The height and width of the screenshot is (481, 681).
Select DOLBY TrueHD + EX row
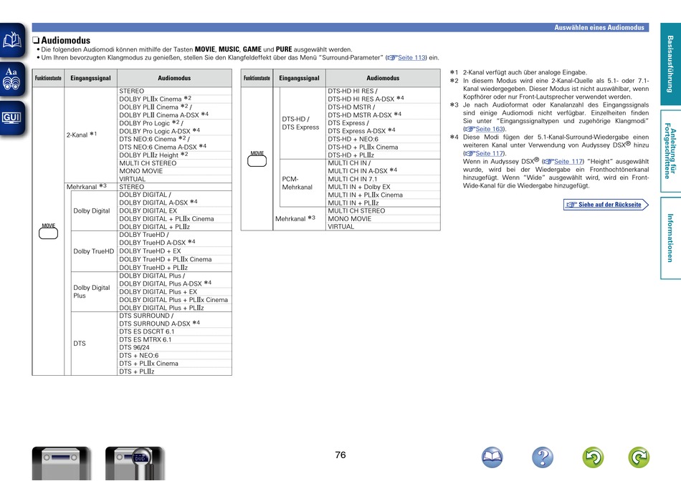click(x=174, y=251)
